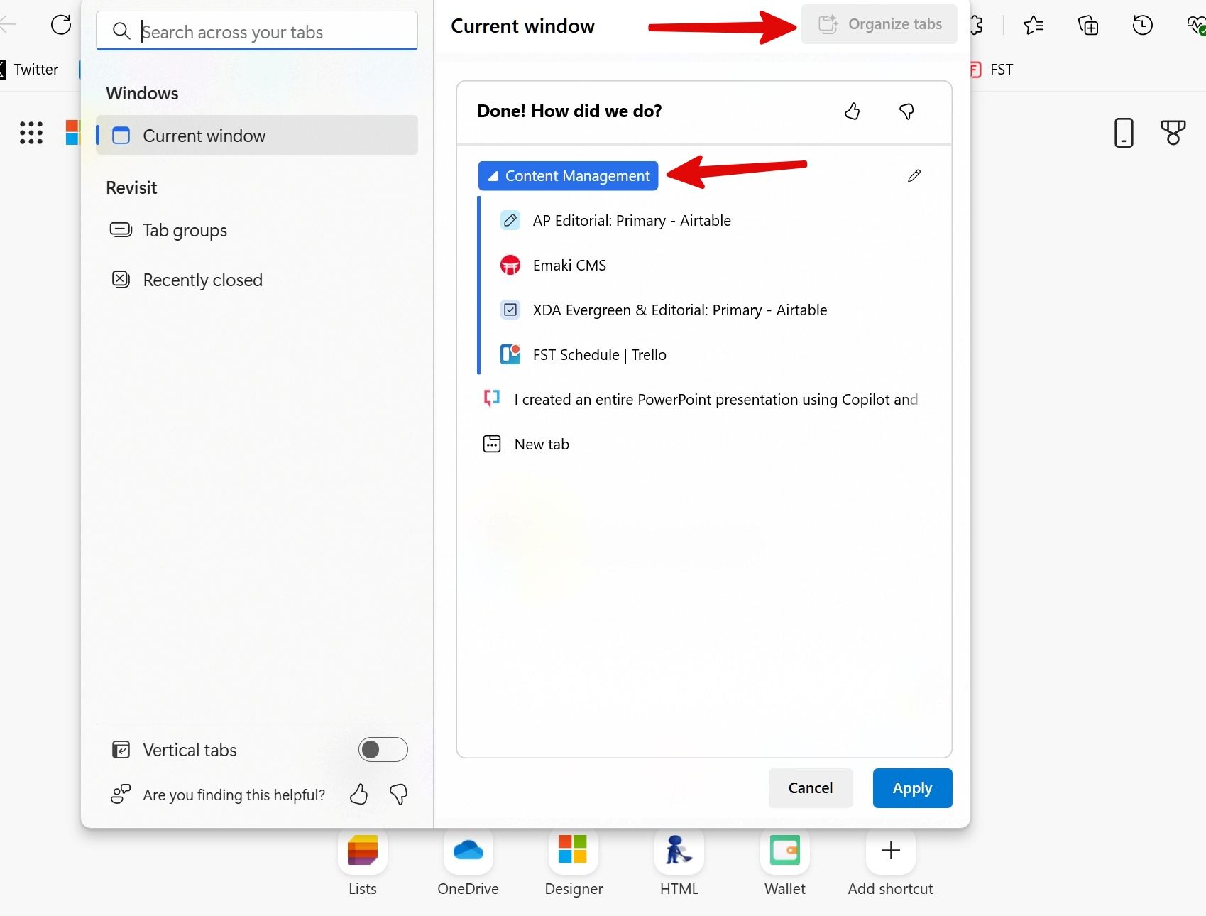The height and width of the screenshot is (916, 1206).
Task: Click thumbs up for 'Are you finding this helpful?'
Action: [359, 795]
